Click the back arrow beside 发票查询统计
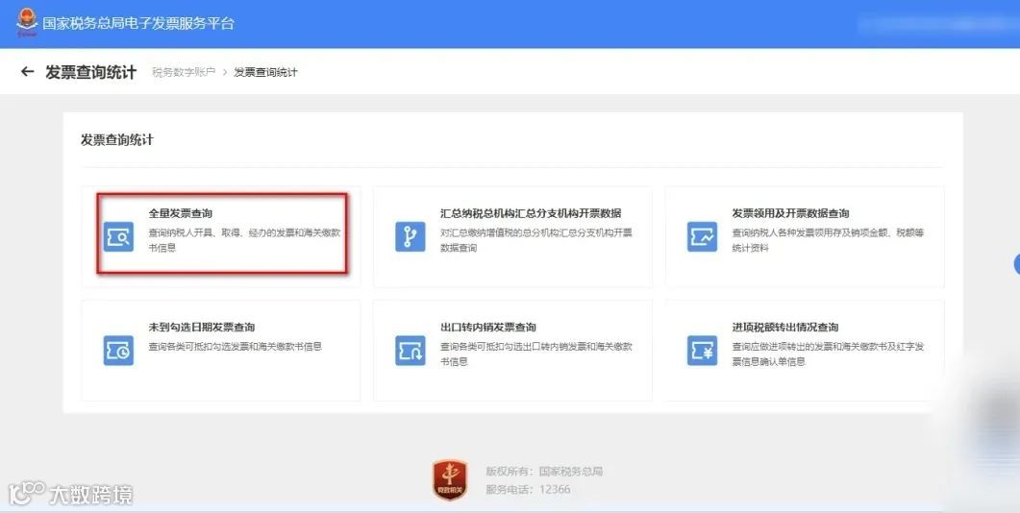 click(x=27, y=71)
